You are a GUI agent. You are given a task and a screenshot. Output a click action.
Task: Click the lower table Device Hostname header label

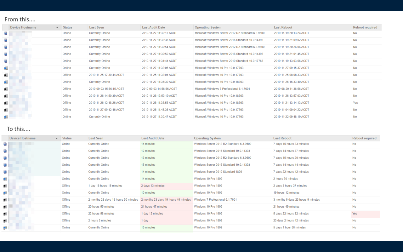tap(23, 138)
